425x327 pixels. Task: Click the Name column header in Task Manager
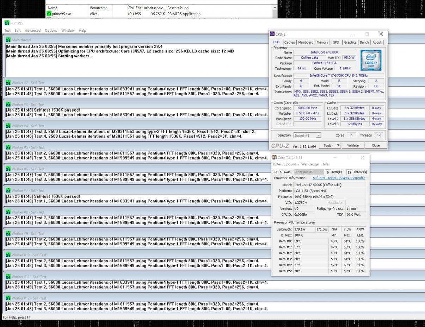(x=53, y=8)
